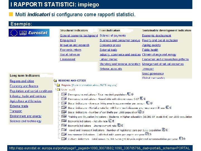Click the Eurostat logo banner

click(29, 33)
